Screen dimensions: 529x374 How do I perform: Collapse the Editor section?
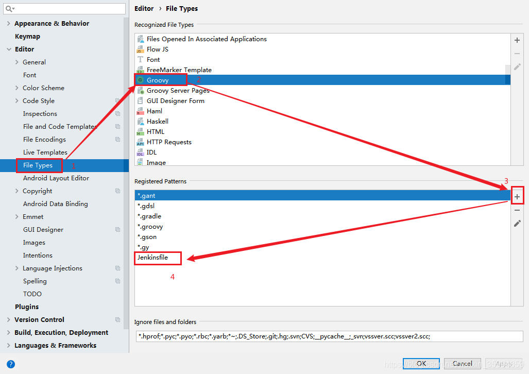click(x=9, y=49)
